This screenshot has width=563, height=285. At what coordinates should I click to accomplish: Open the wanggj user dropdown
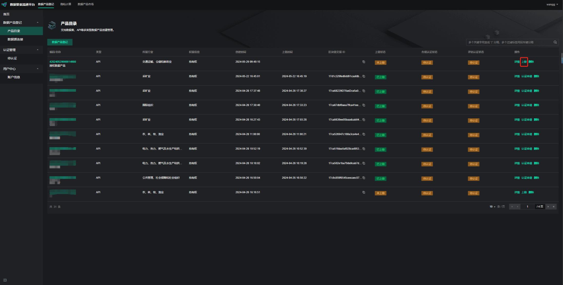(552, 4)
